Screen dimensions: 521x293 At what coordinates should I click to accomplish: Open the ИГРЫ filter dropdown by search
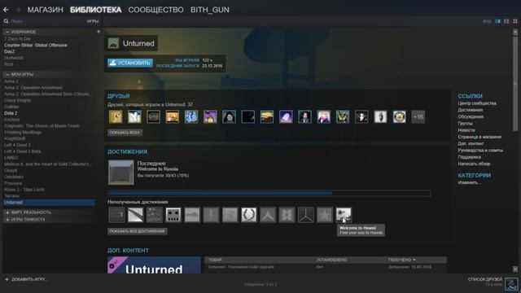click(x=93, y=21)
